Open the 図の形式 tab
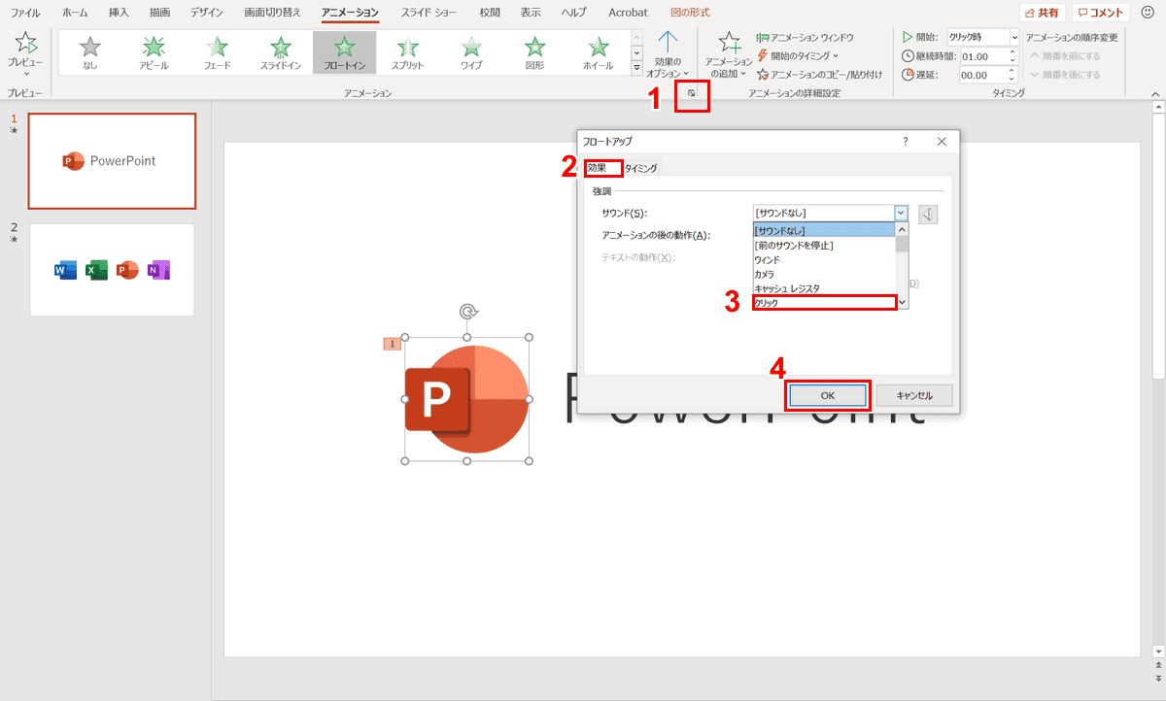Image resolution: width=1166 pixels, height=701 pixels. (x=690, y=13)
